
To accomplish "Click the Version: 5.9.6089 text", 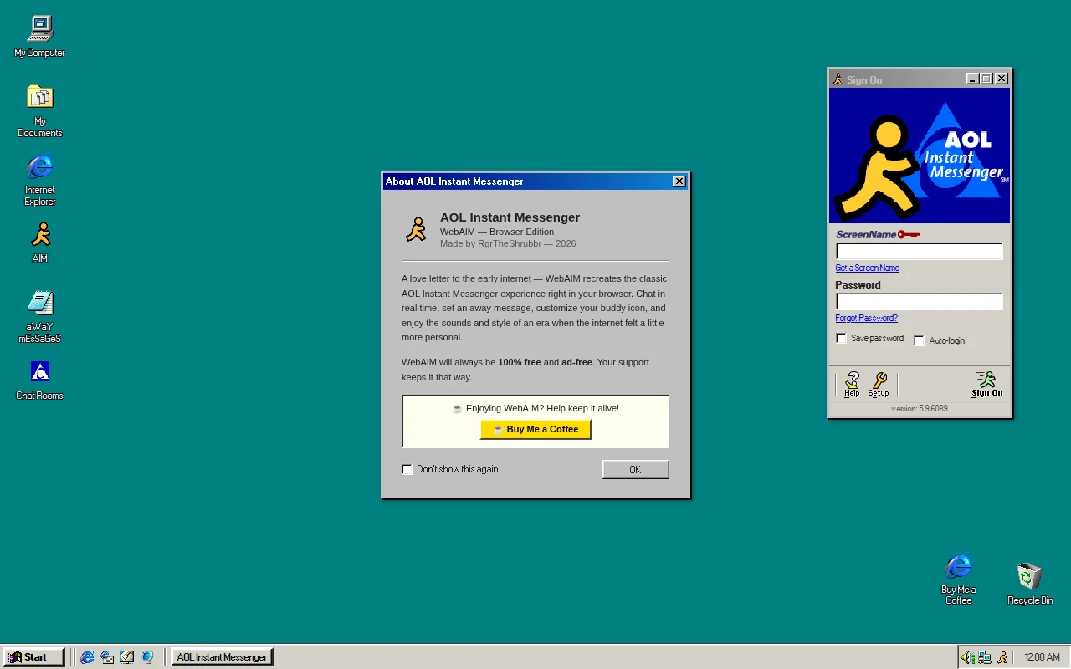I will [919, 409].
